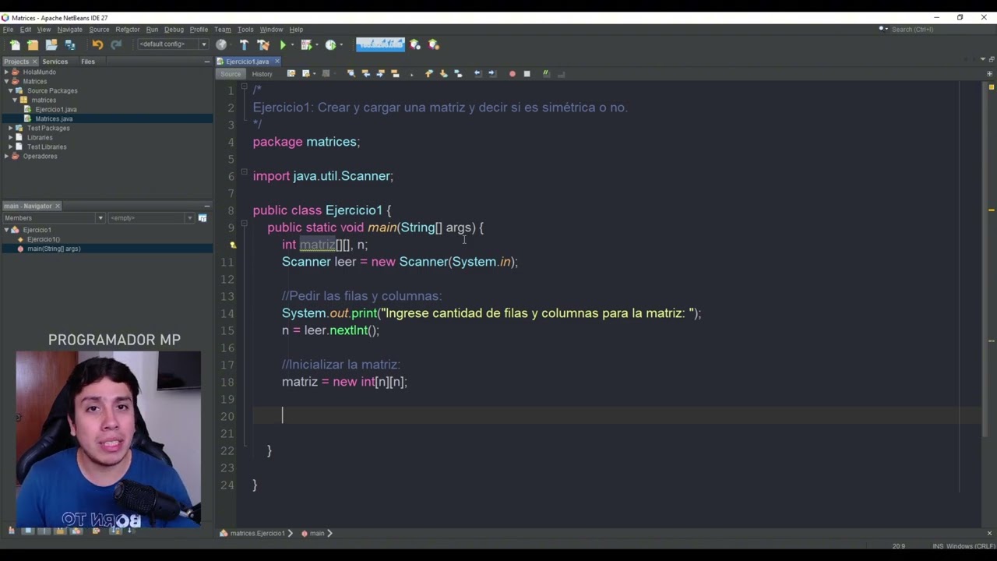Click Find Next Occurrence editor icon

(x=380, y=73)
